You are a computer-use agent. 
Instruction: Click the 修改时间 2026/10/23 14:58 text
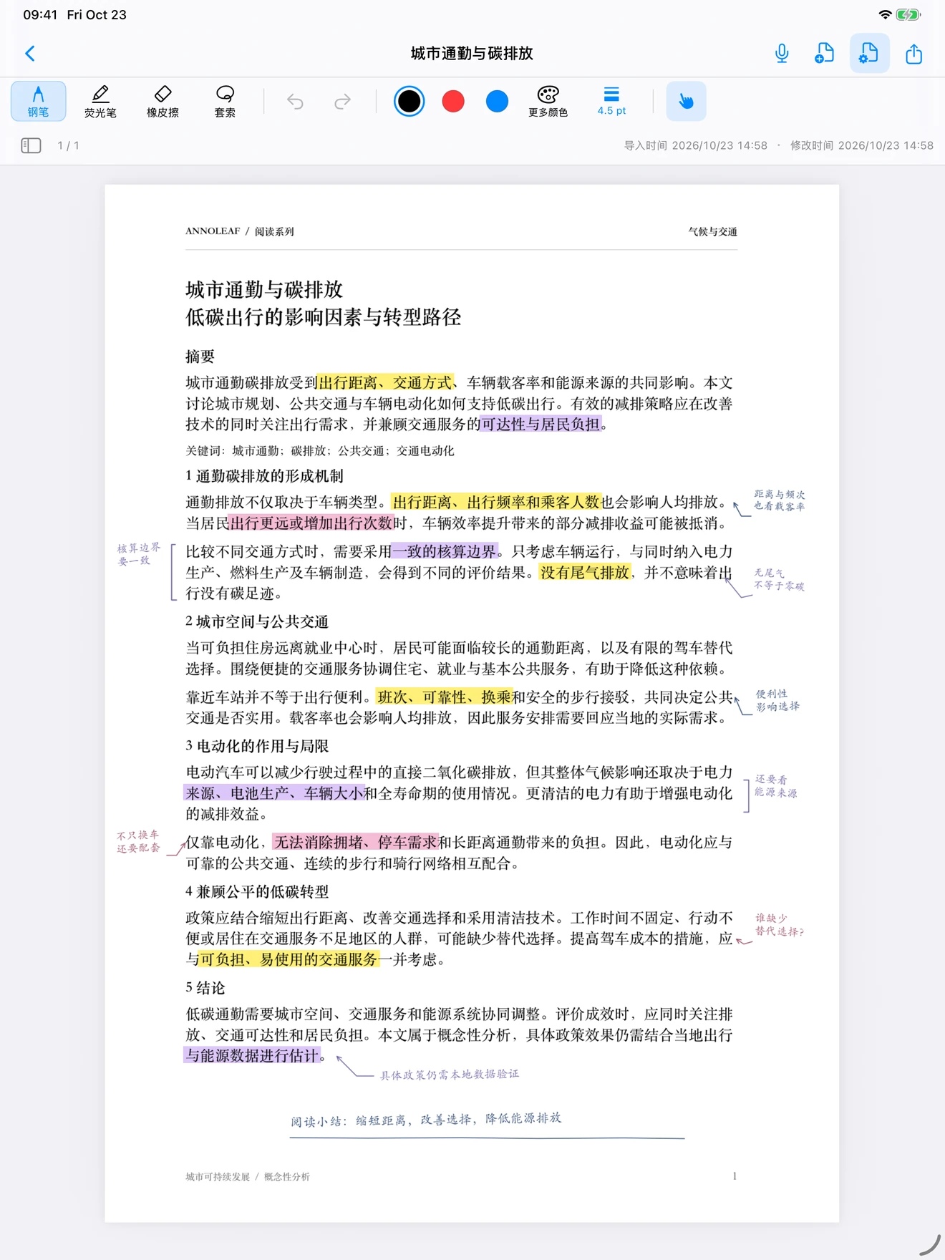point(861,145)
